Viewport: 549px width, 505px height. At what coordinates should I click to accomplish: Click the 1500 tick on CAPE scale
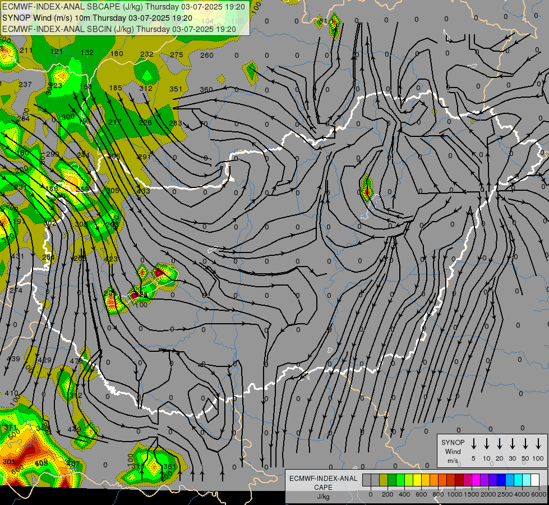click(x=472, y=494)
